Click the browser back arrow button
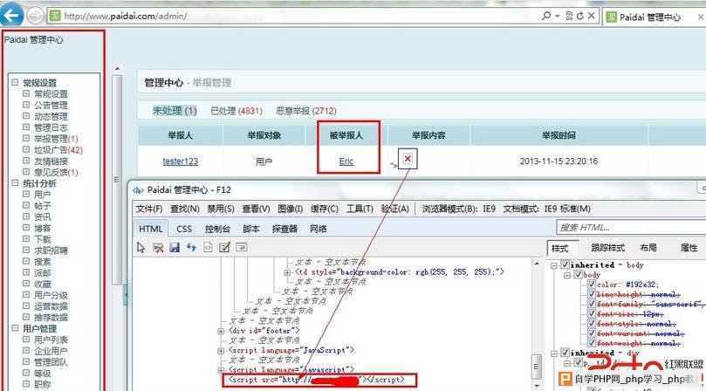 point(10,17)
